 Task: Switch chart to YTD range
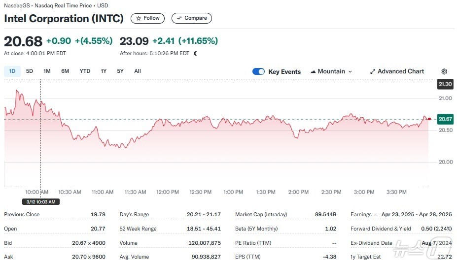pyautogui.click(x=85, y=71)
